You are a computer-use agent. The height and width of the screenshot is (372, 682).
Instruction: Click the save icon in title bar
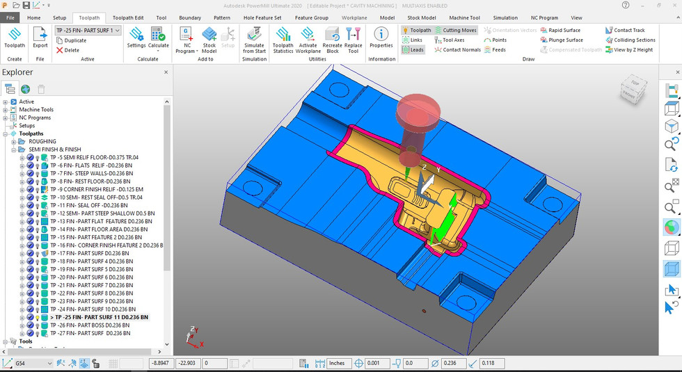pos(26,6)
